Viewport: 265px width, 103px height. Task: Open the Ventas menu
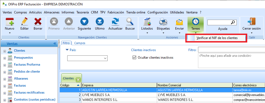coord(8,12)
